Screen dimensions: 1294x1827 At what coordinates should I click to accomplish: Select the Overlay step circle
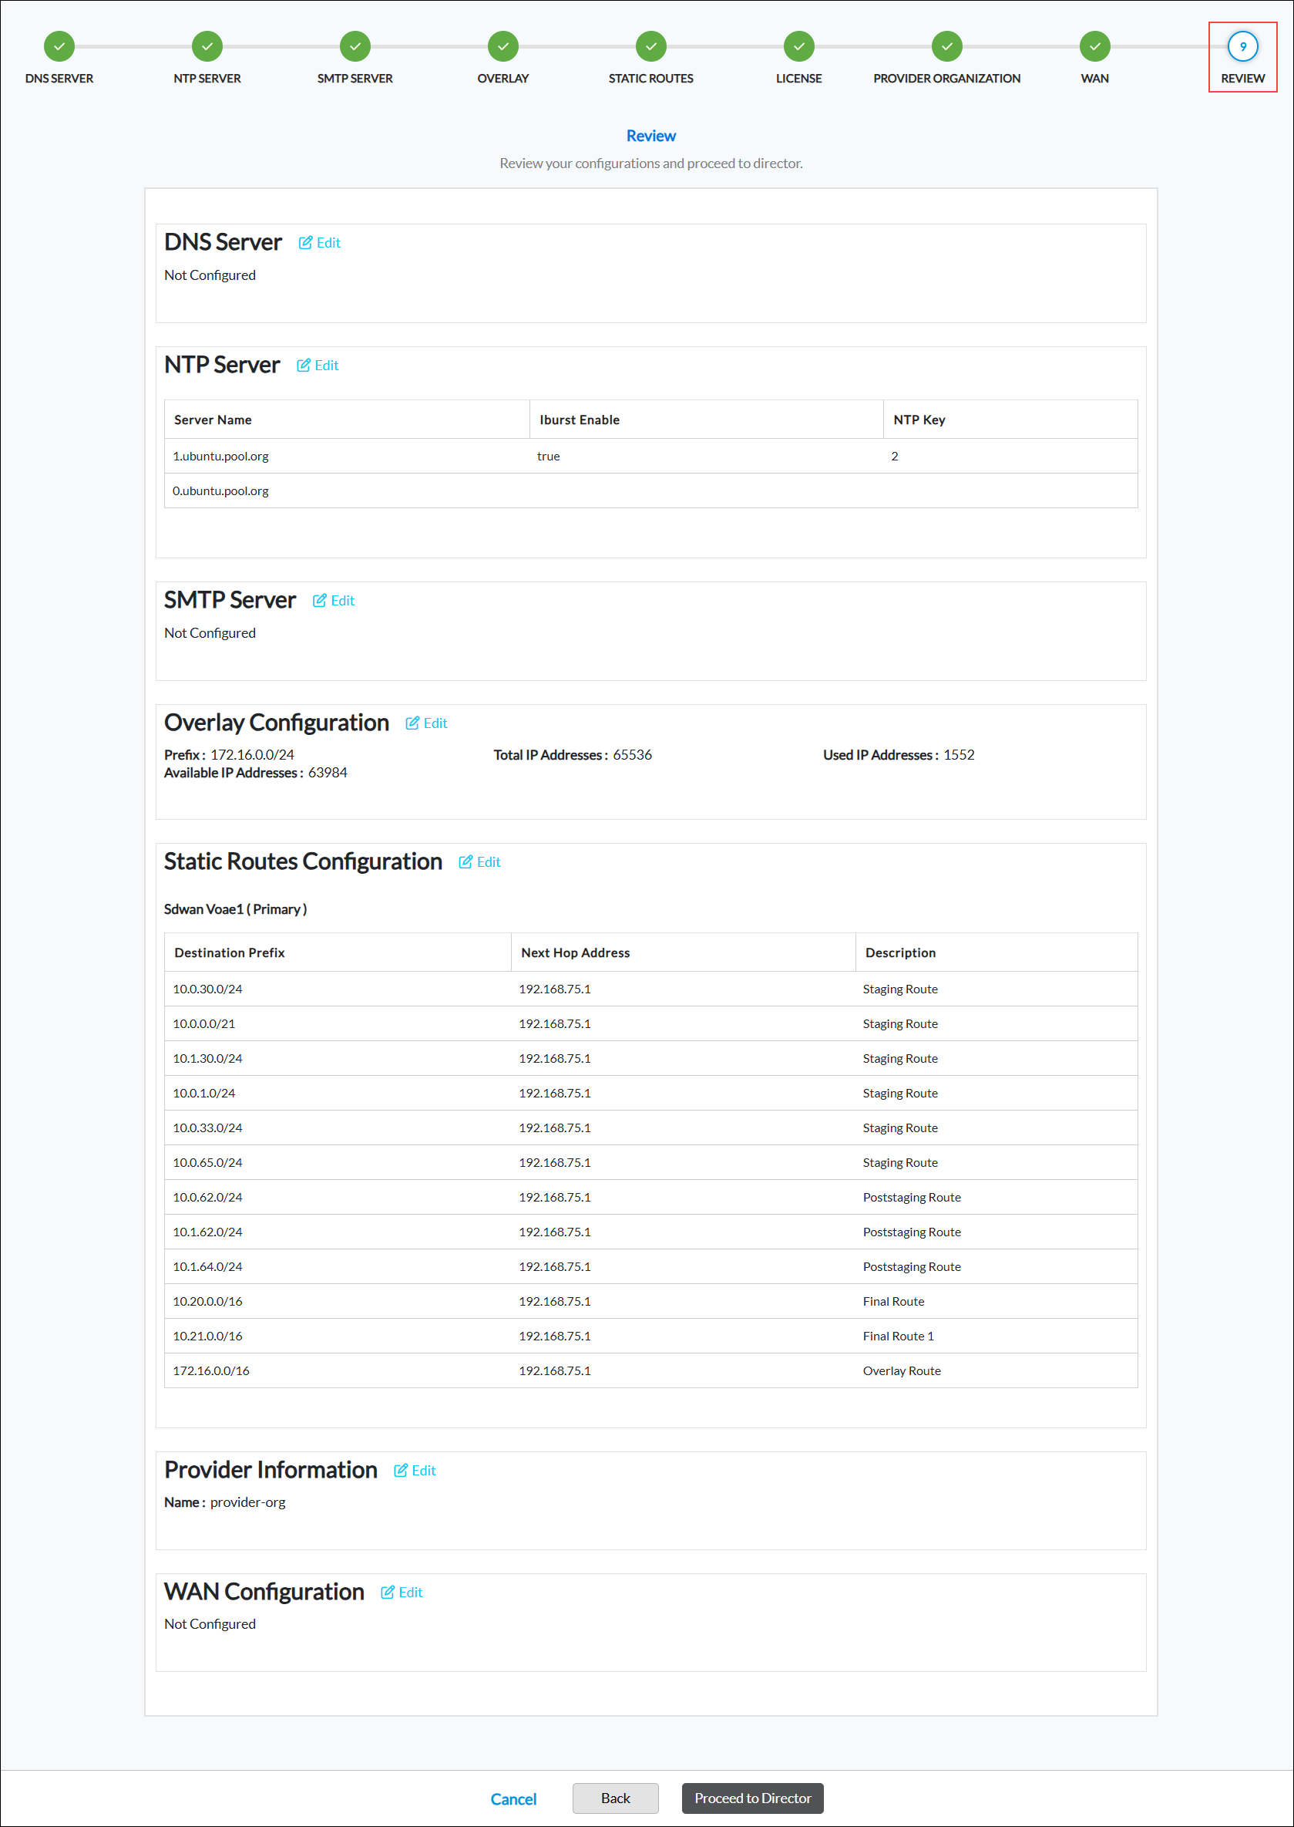pyautogui.click(x=503, y=46)
